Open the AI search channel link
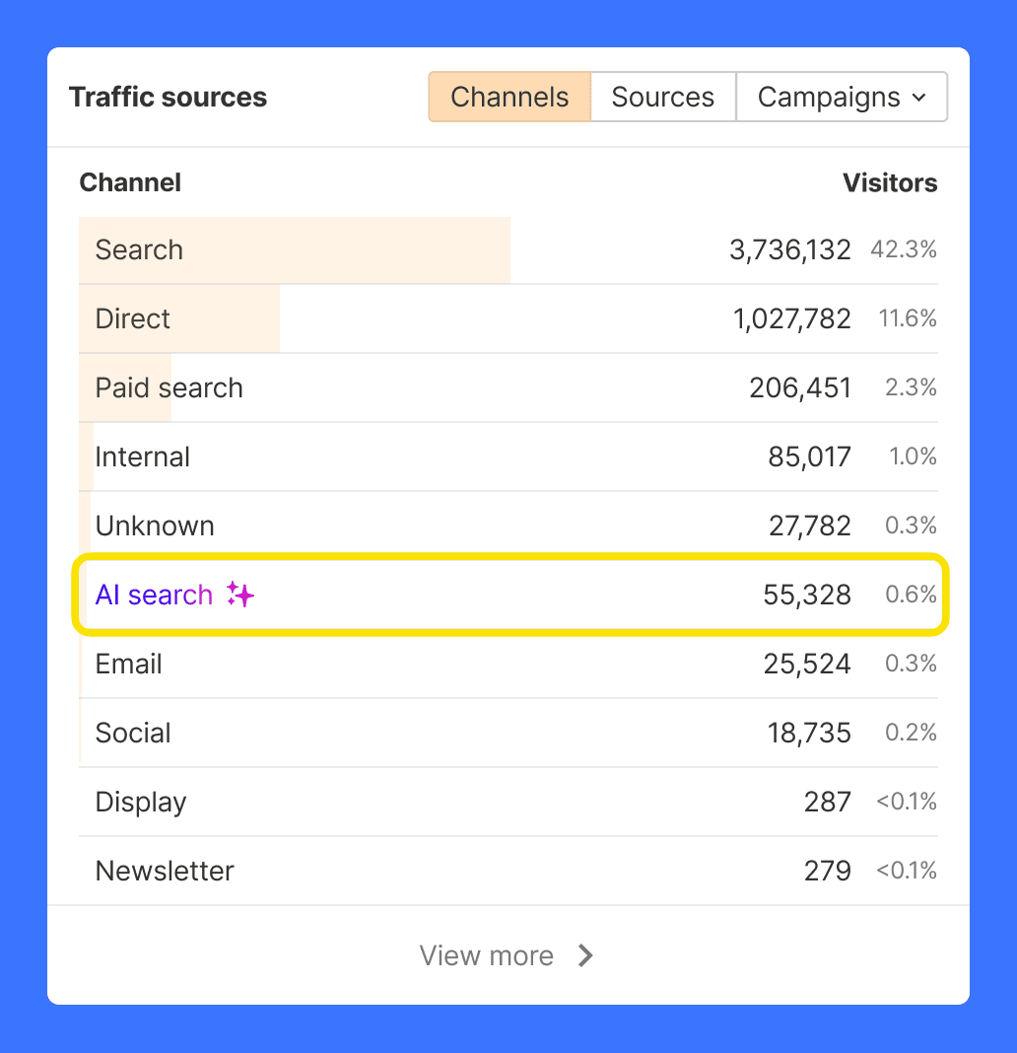Screen dimensions: 1017x1053 click(x=154, y=595)
